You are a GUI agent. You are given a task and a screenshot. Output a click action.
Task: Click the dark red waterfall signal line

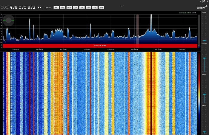(x=151, y=92)
